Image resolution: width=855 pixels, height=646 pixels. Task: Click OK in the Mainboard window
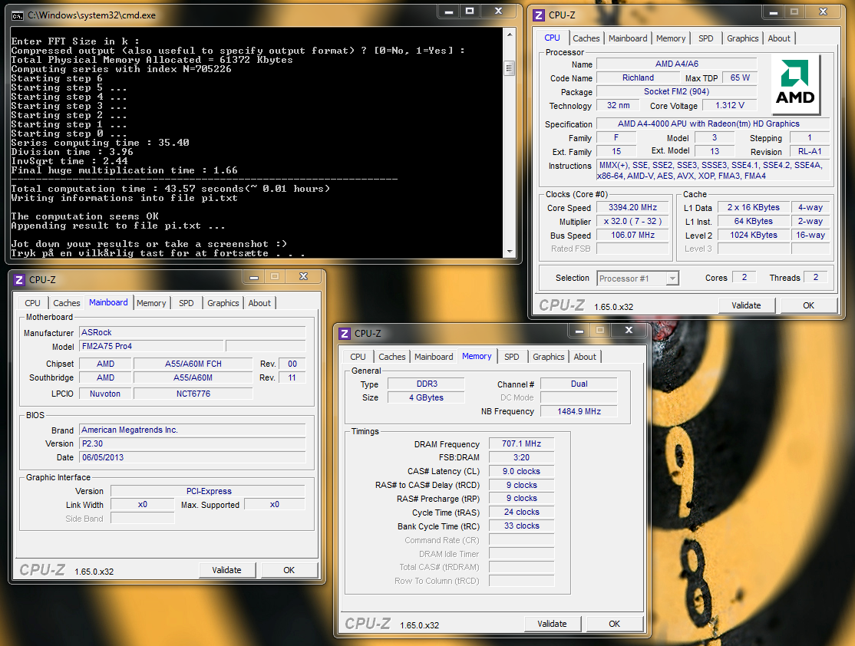pos(289,570)
